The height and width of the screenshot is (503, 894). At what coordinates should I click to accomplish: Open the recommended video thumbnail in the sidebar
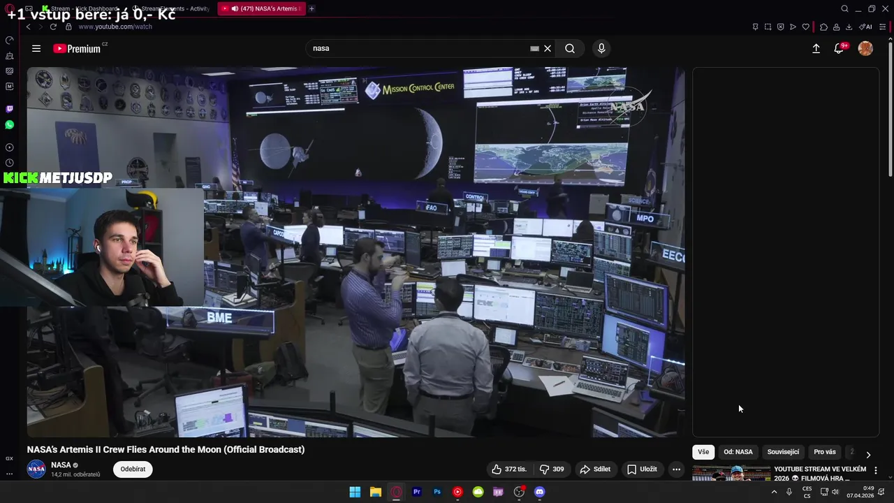coord(731,474)
